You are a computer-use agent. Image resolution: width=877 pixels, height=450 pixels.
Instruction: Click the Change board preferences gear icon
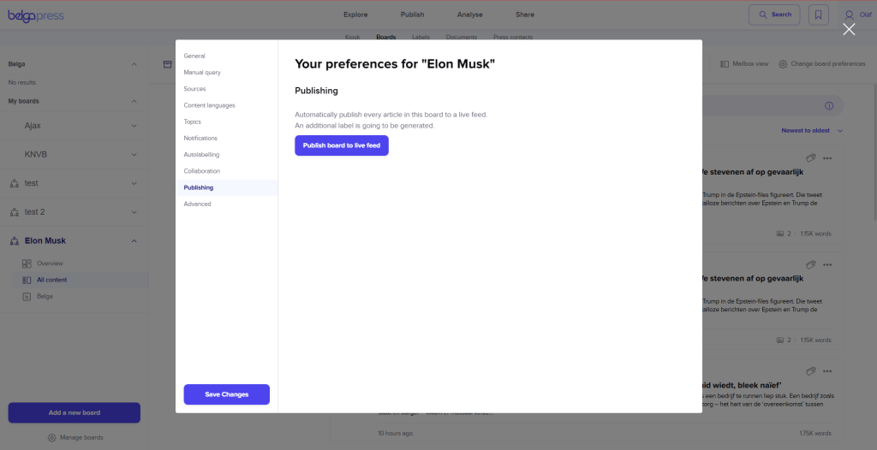[x=783, y=64]
